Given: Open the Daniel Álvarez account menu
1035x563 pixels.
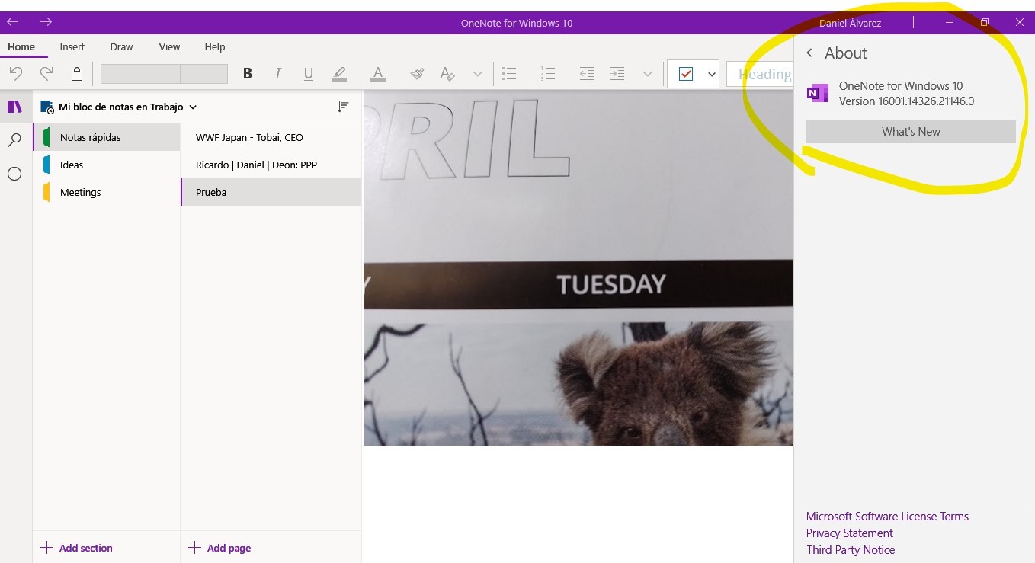Looking at the screenshot, I should [850, 23].
